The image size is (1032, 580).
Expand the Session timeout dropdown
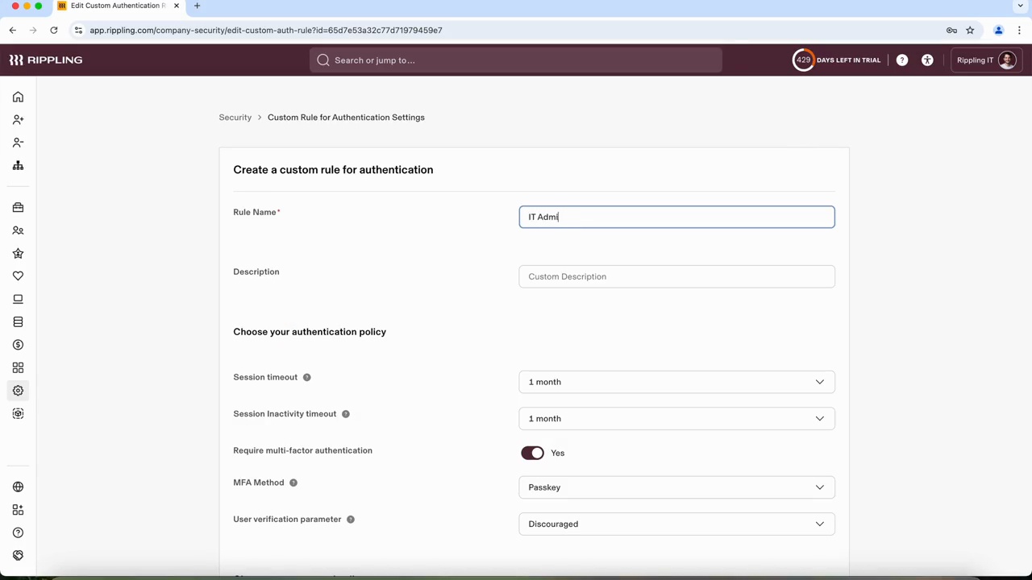pyautogui.click(x=676, y=382)
